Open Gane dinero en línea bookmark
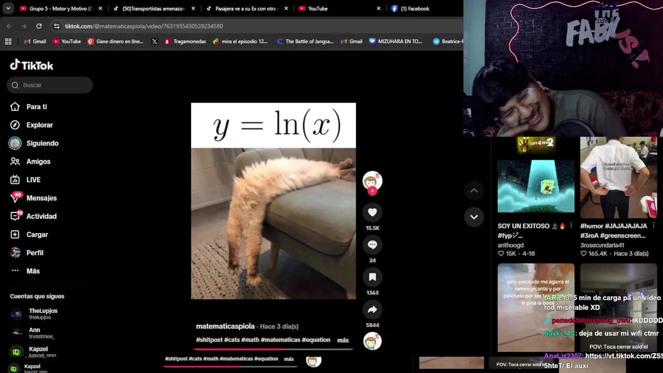The image size is (663, 373). pyautogui.click(x=115, y=41)
